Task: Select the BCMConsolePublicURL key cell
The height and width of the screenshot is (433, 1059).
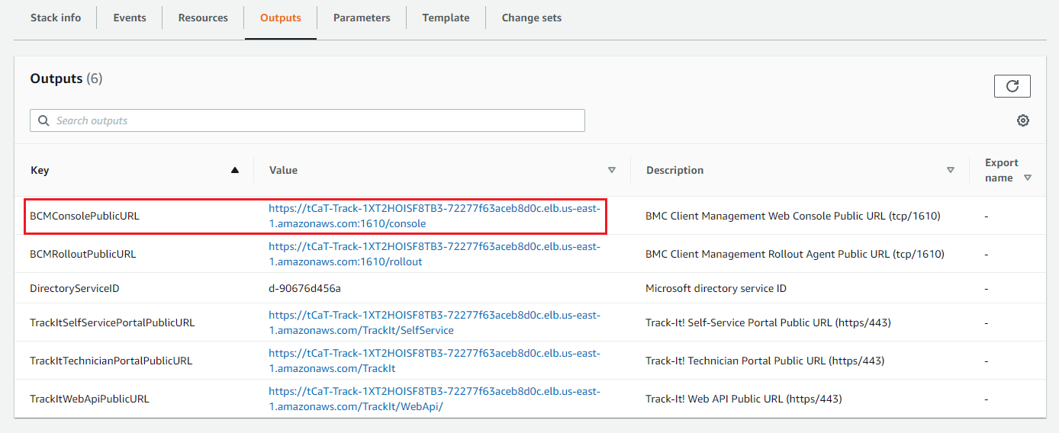Action: tap(85, 216)
